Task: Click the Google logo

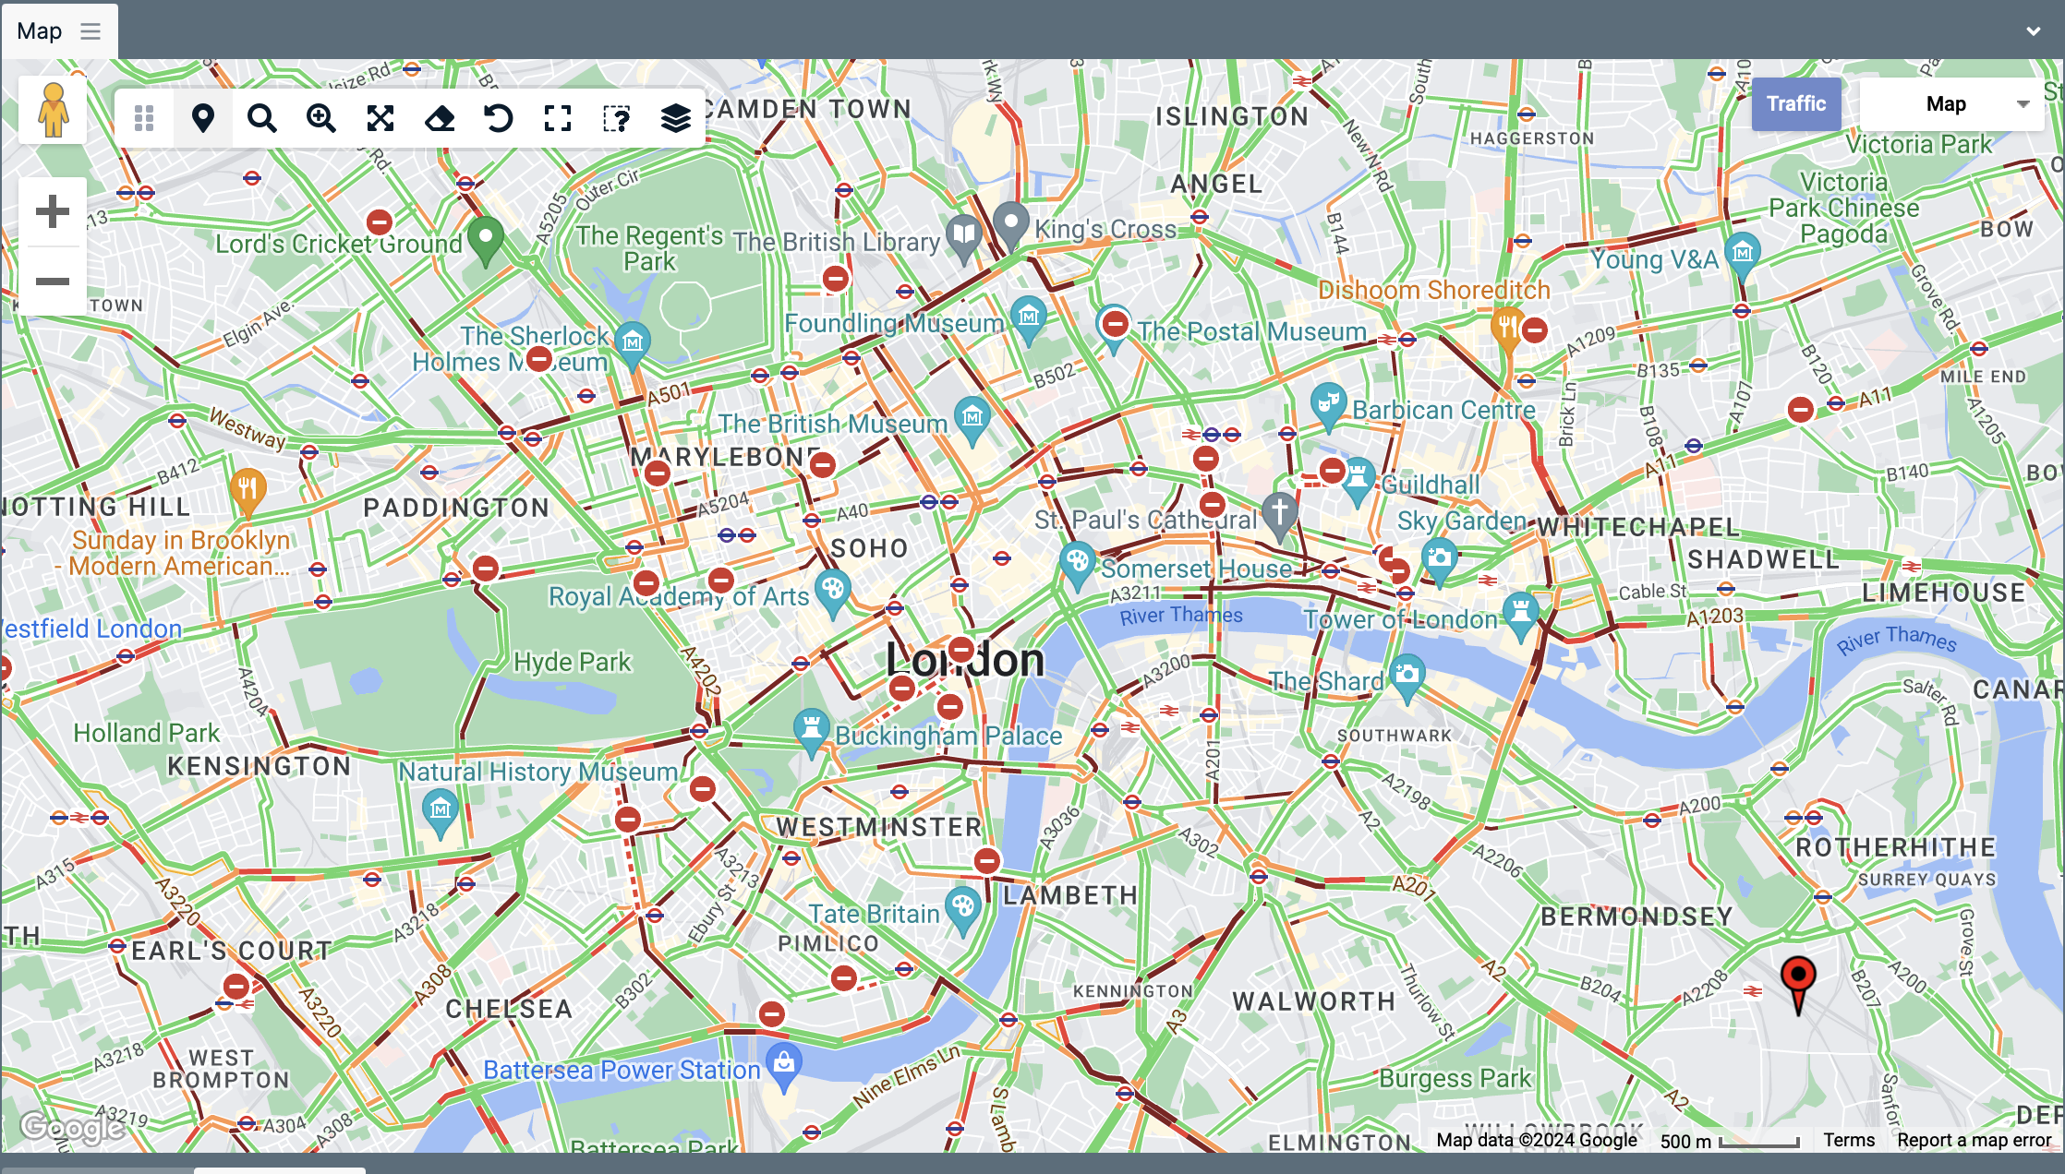Action: [x=72, y=1127]
